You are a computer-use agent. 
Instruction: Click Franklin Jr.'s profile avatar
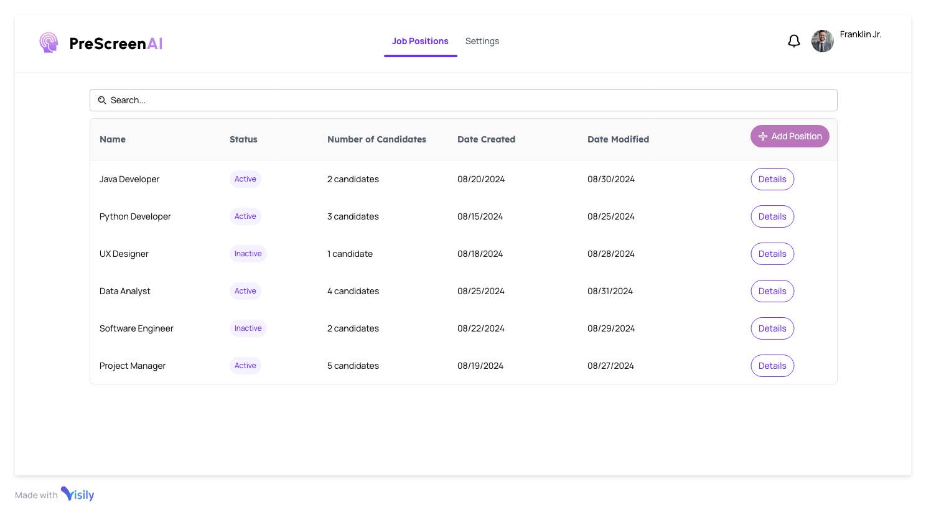point(822,40)
